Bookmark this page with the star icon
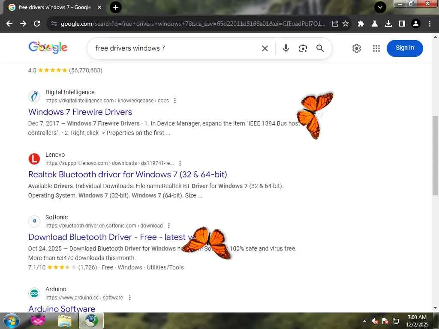Screen dimensions: 439x329 (x=346, y=24)
